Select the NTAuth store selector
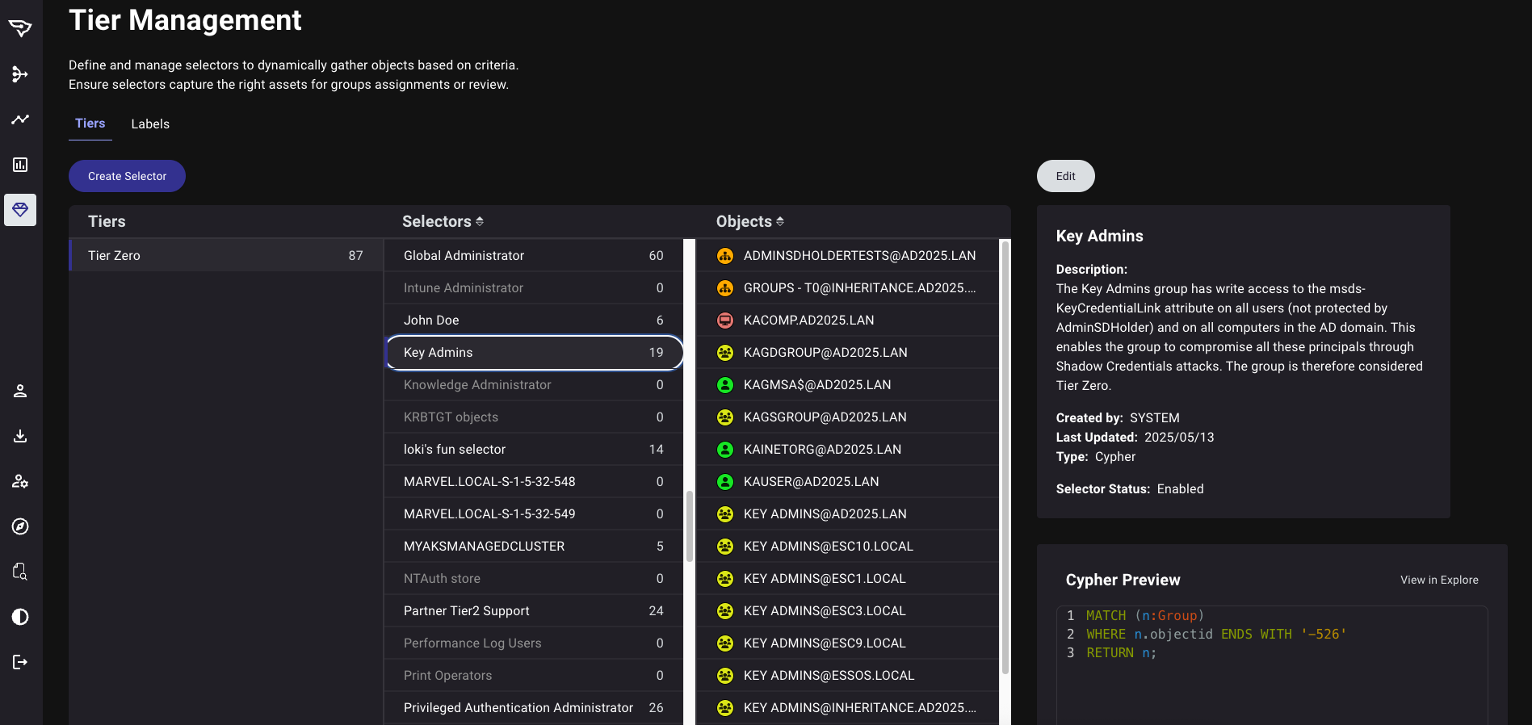 (x=534, y=578)
